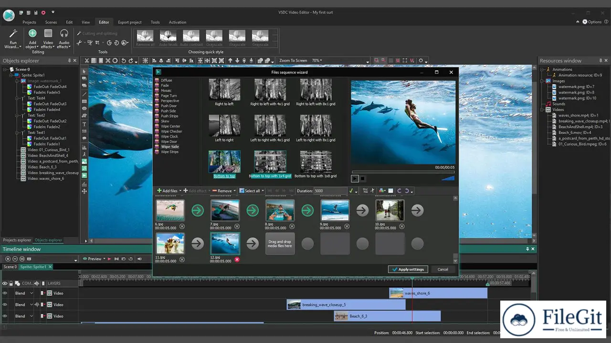Toggle audio waveform on second Video layer
Viewport: 611px width, 343px height.
pos(37,304)
